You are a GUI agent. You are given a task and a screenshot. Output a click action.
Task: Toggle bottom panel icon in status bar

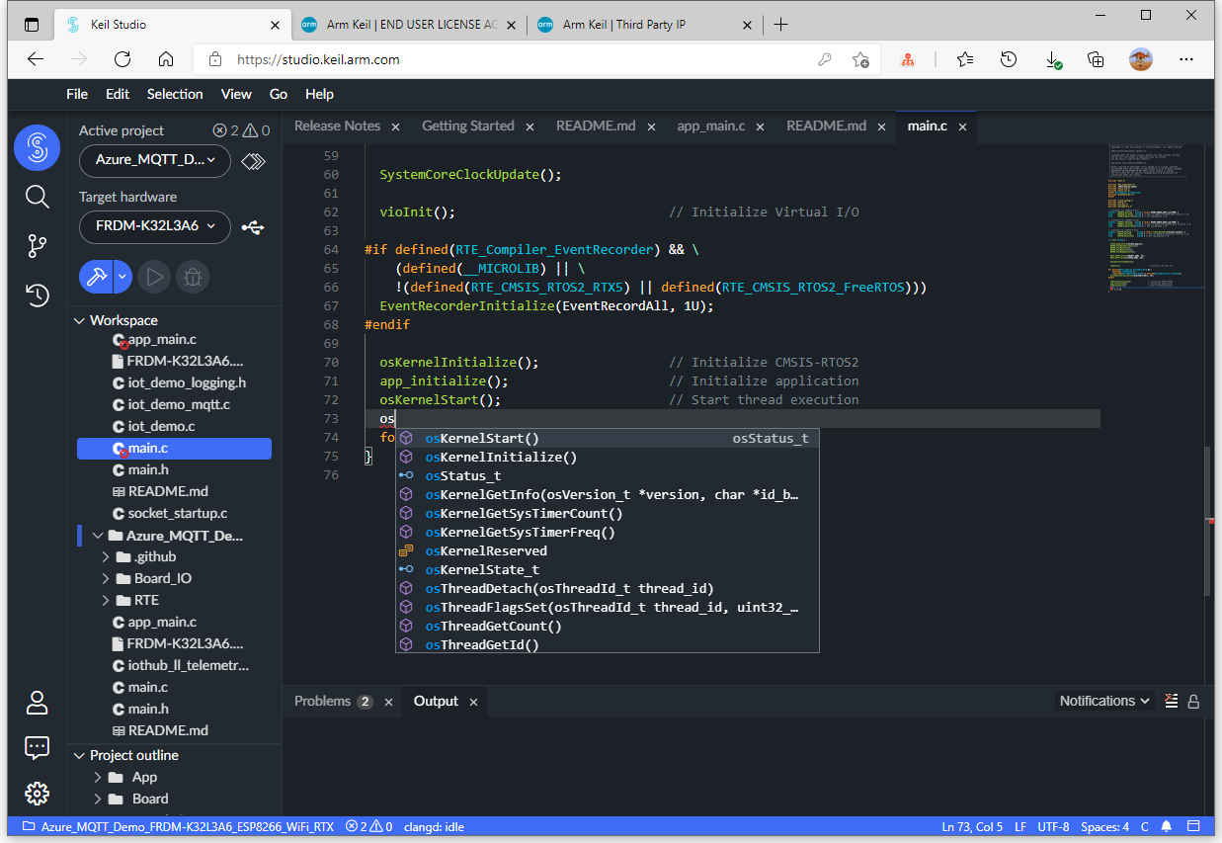[x=1194, y=826]
